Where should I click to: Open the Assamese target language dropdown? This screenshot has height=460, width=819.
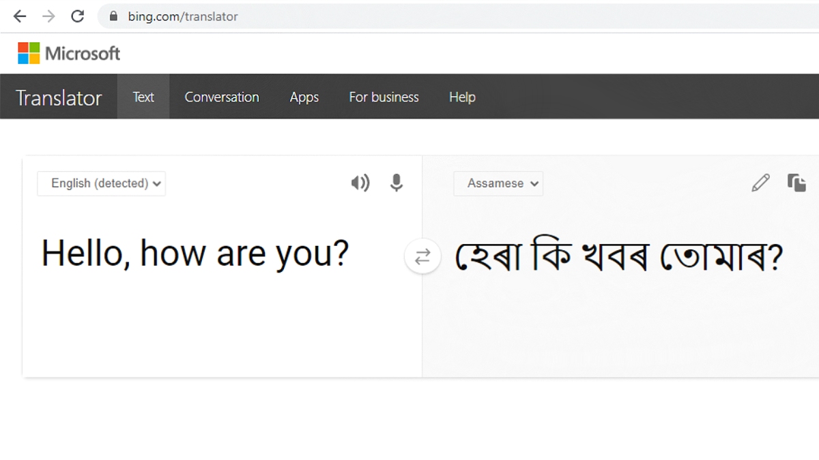(498, 183)
